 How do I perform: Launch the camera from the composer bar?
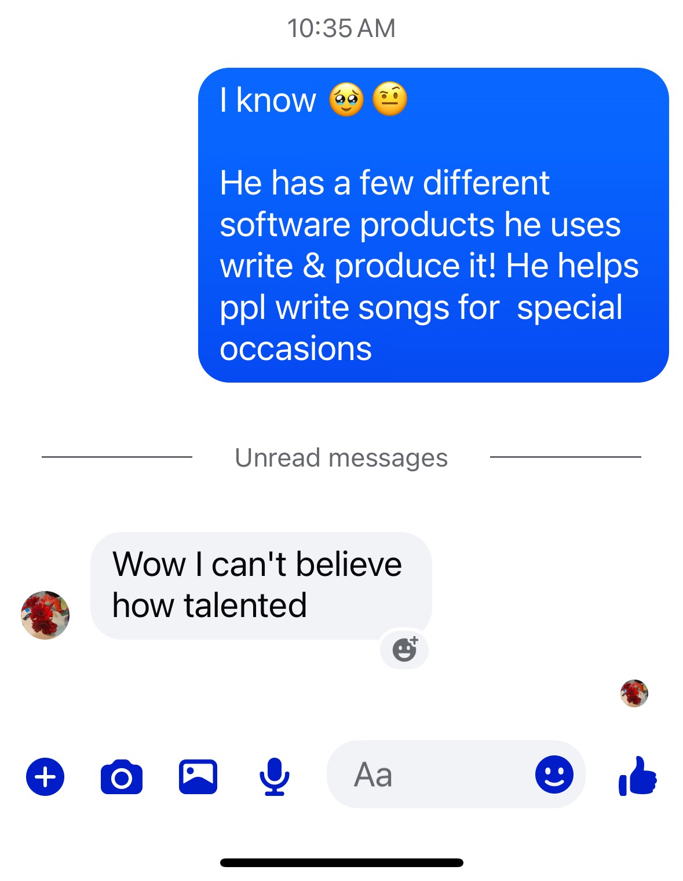[x=122, y=777]
